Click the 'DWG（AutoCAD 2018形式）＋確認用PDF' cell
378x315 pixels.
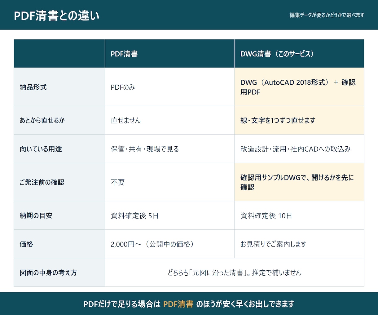[x=299, y=87]
